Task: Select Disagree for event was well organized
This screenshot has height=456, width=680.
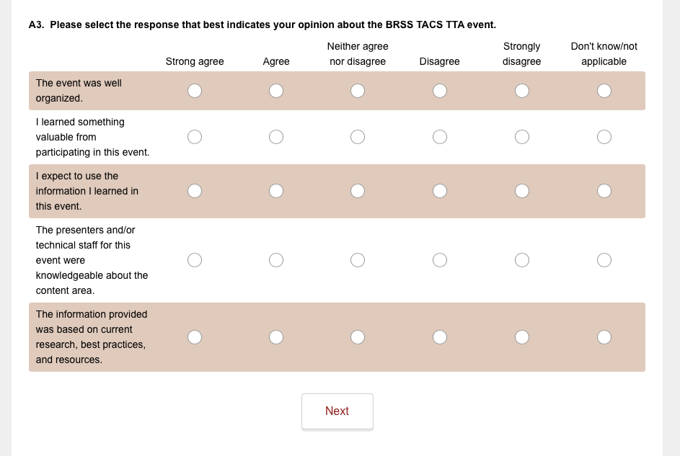Action: click(440, 91)
